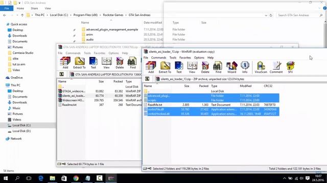The image size is (327, 183).
Task: Open Options menu in silents_asi_loader window
Action: [199, 57]
